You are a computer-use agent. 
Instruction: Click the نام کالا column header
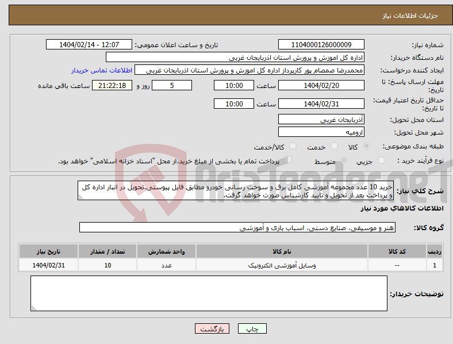[x=282, y=251]
